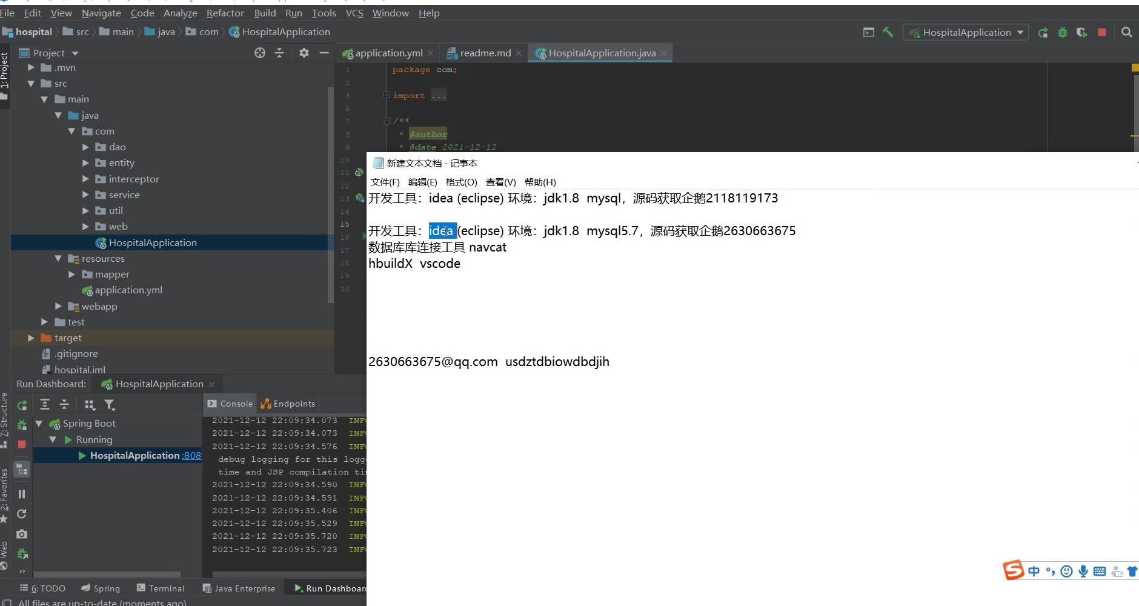Screen dimensions: 1139x606
Task: Click the refresh arrow below the pause icon
Action: click(22, 514)
